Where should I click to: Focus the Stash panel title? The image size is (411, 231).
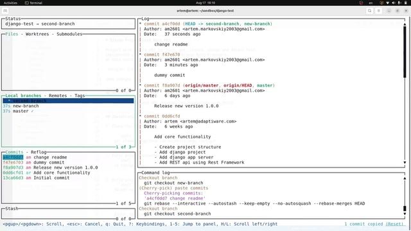12,209
